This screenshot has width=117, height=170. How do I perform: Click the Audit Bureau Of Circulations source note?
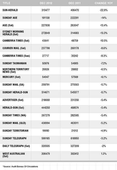20,167
